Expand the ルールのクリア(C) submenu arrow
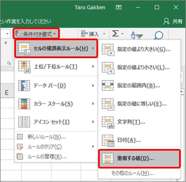Screen dimensions: 186x182 [93, 147]
